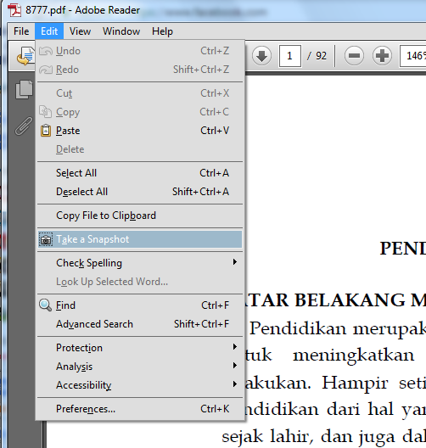Click the Redo menu entry
The width and height of the screenshot is (426, 448).
[140, 70]
